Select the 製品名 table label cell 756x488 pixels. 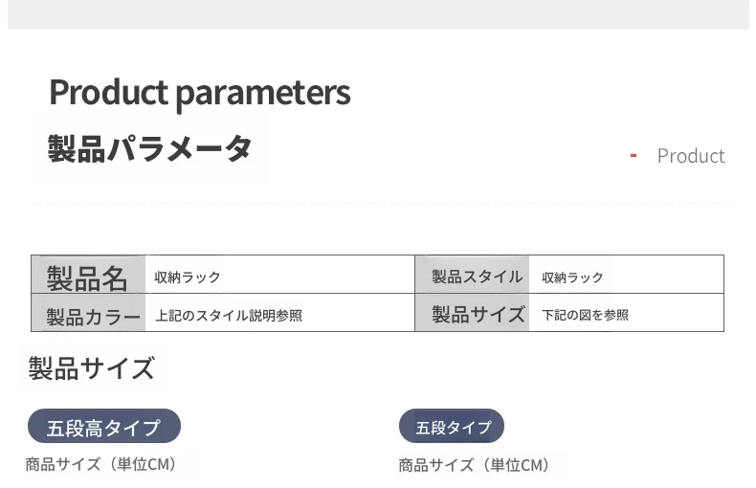pos(88,277)
